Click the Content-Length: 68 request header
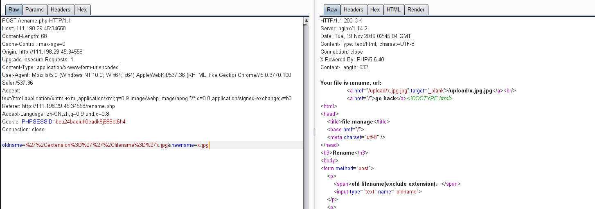 pyautogui.click(x=25, y=36)
